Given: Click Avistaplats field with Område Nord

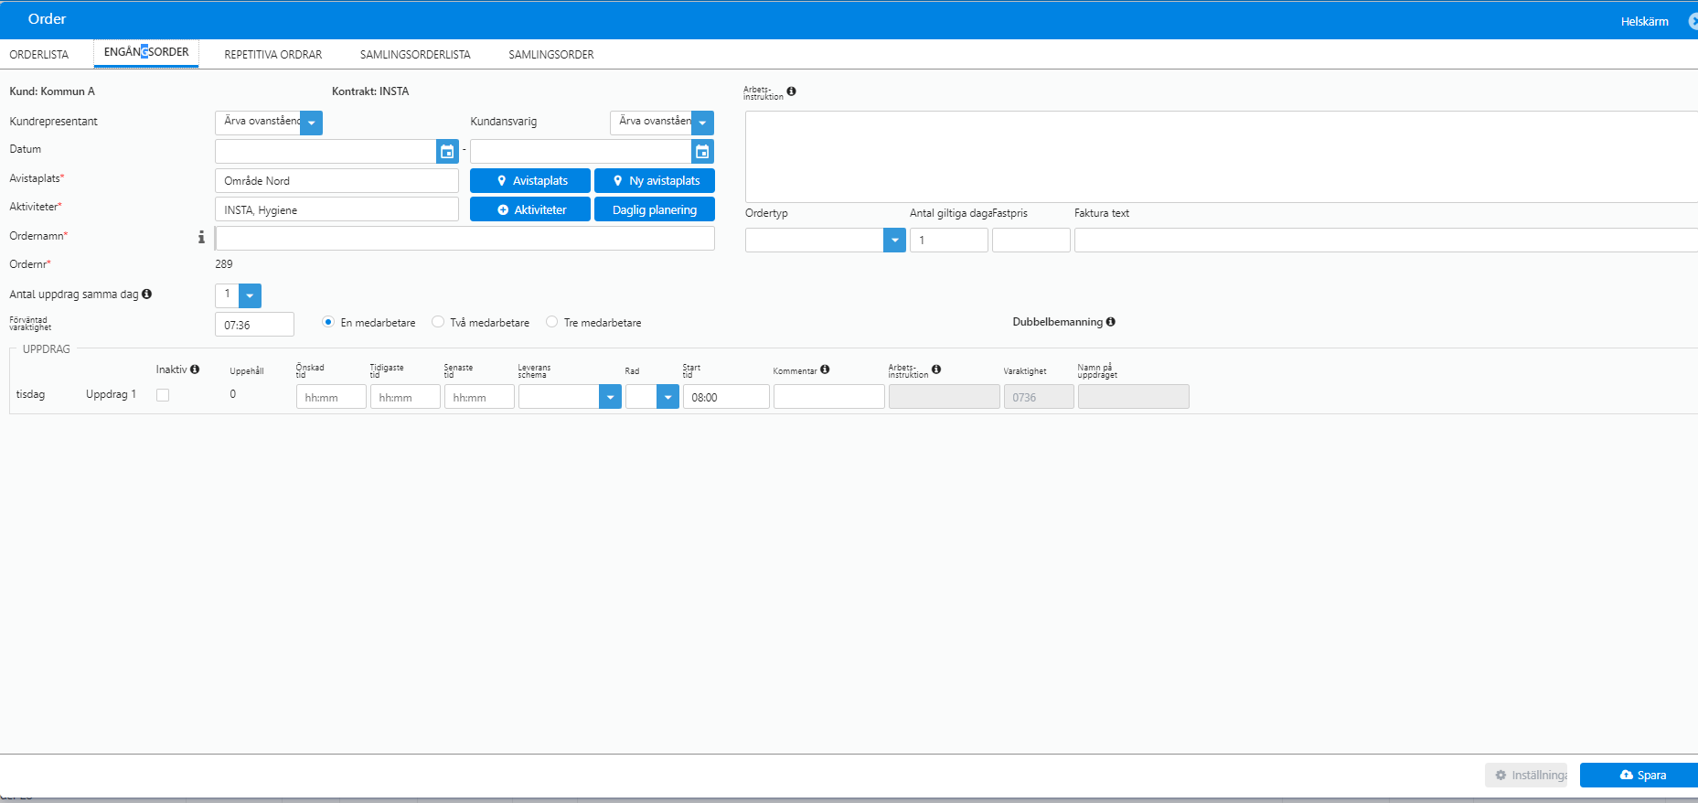Looking at the screenshot, I should click(336, 181).
